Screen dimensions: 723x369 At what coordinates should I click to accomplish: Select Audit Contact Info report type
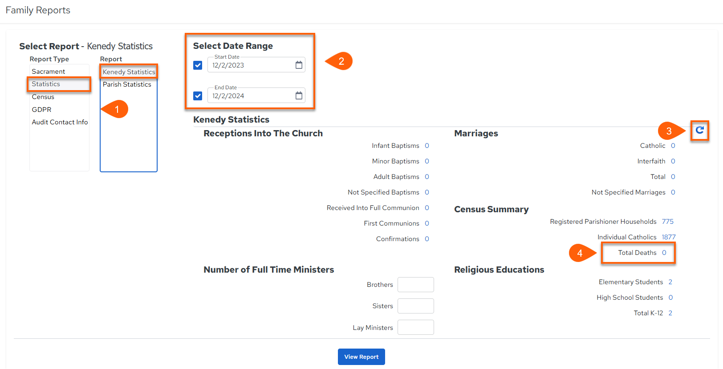pos(59,122)
